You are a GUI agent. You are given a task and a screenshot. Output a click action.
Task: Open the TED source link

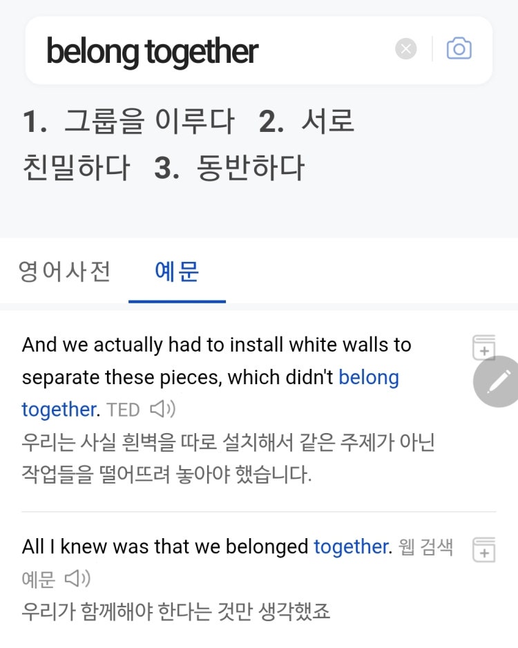click(x=123, y=410)
